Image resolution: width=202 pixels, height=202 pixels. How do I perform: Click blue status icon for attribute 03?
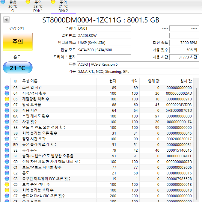(x=7, y=88)
